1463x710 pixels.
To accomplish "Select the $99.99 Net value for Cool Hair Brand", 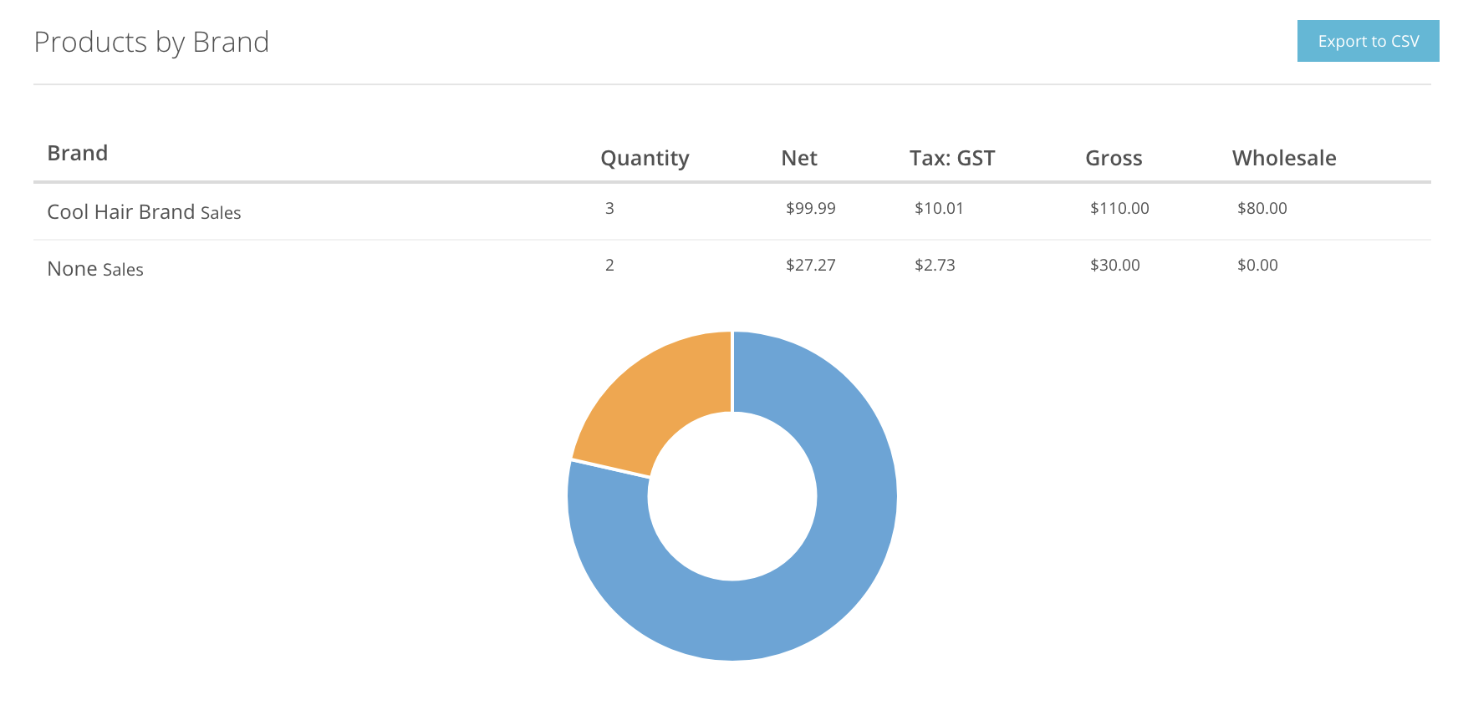I will (x=810, y=208).
